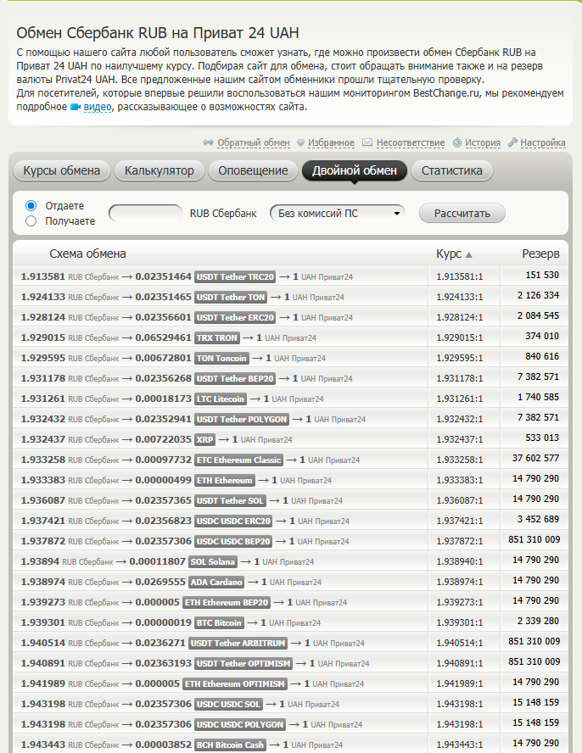Viewport: 582px width, 753px height.
Task: Click the reserve value 2 339 280
Action: (x=538, y=621)
